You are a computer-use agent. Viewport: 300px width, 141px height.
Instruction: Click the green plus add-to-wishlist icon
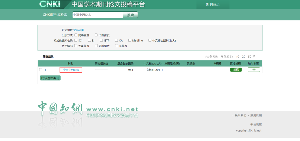tap(254, 70)
